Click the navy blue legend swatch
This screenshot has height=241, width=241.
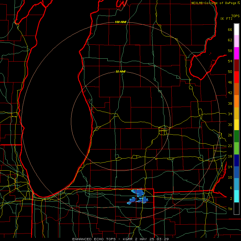coord(236,160)
